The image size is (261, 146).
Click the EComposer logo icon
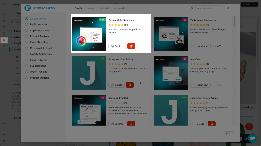click(x=28, y=8)
